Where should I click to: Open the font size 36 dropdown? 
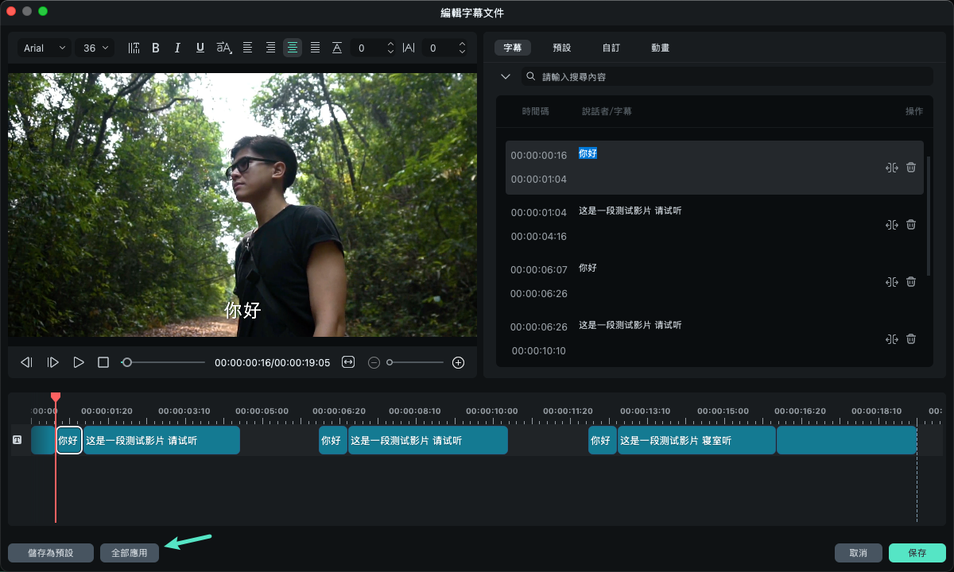click(95, 48)
